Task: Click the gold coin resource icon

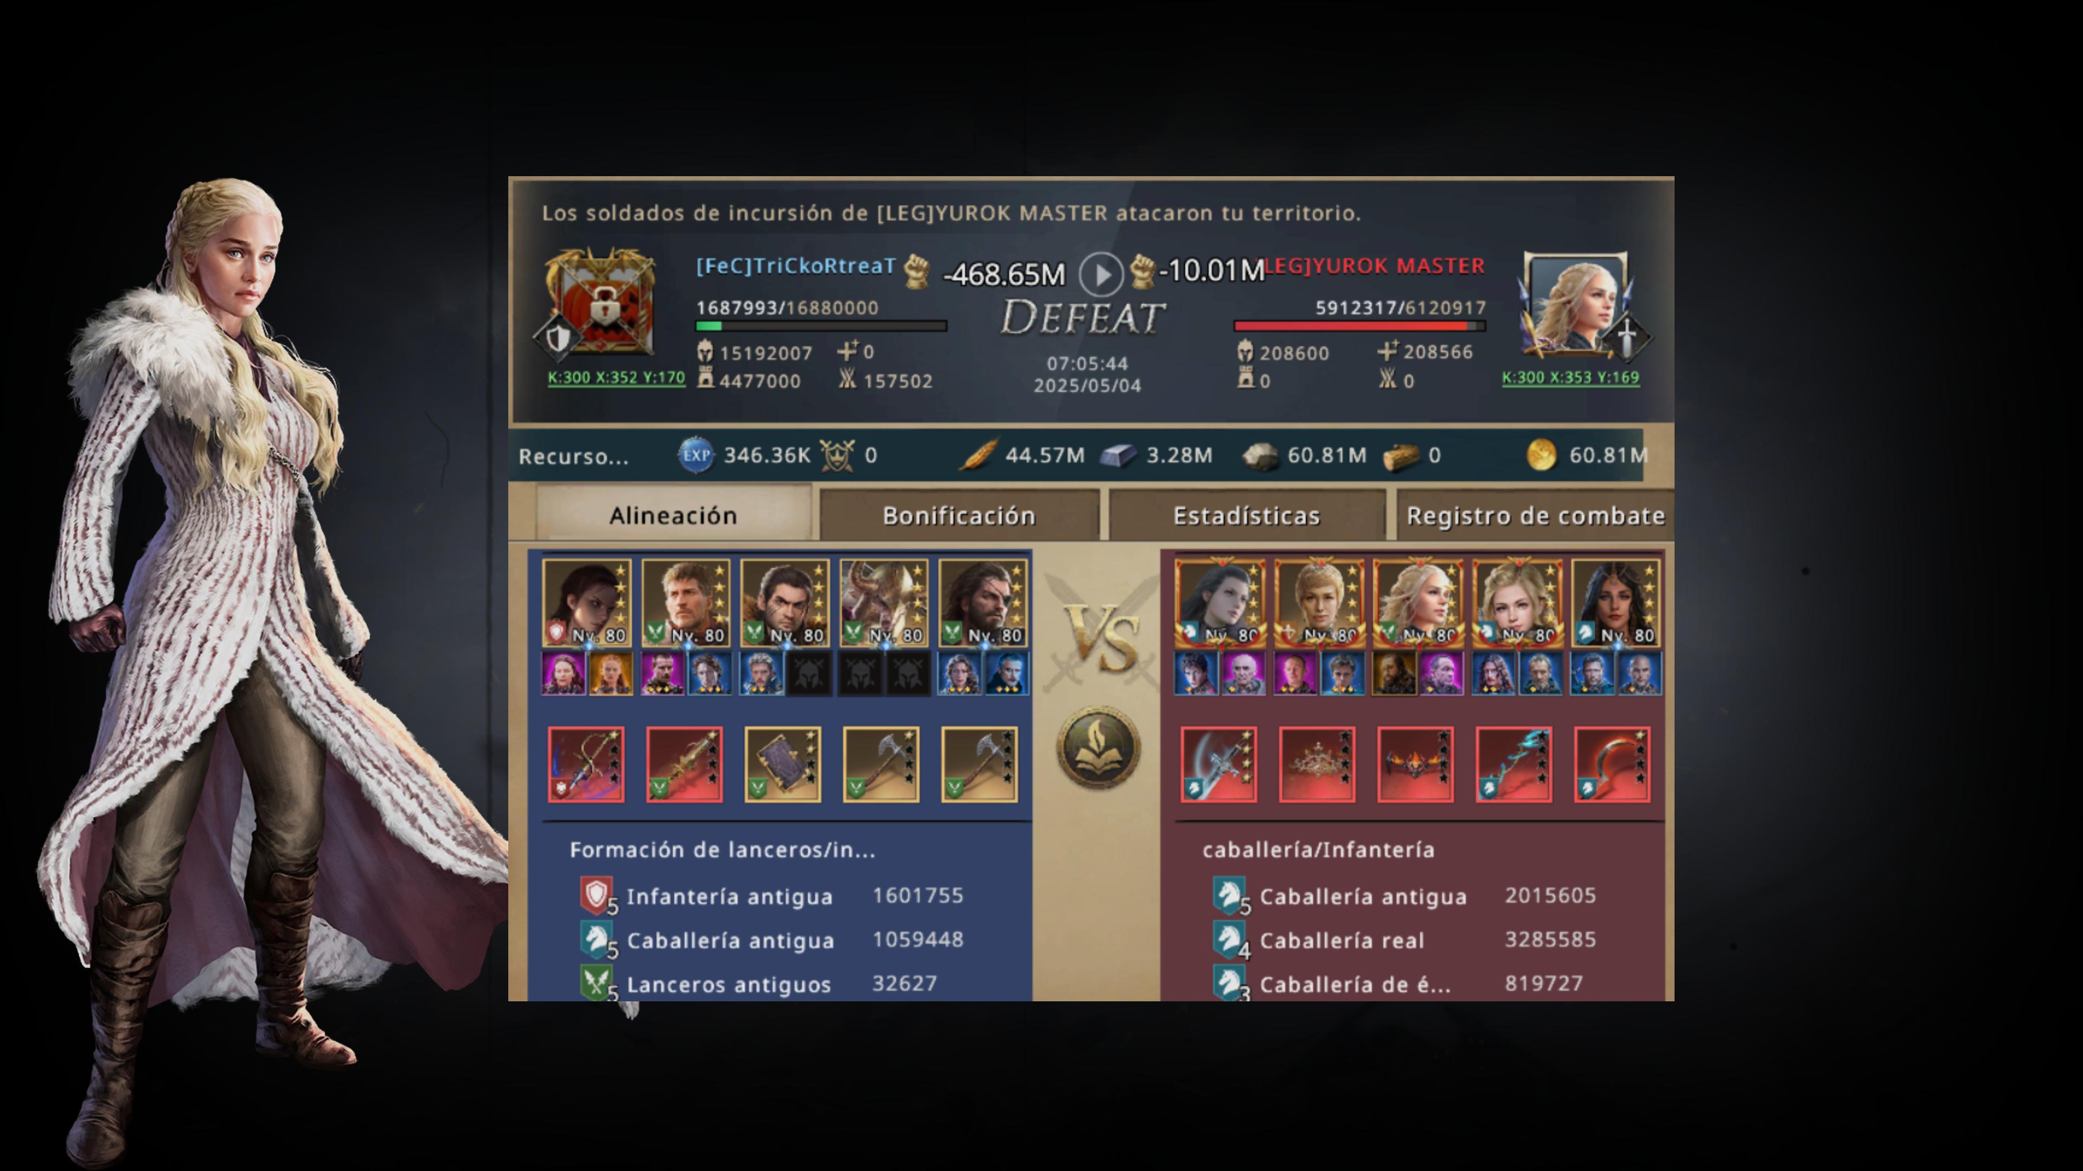Action: pos(1541,455)
